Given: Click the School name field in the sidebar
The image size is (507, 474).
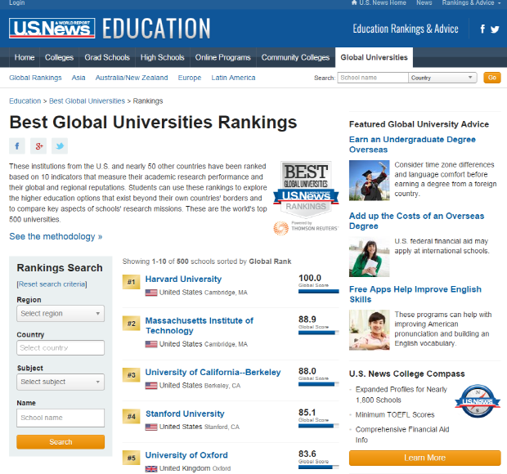Looking at the screenshot, I should [x=61, y=418].
